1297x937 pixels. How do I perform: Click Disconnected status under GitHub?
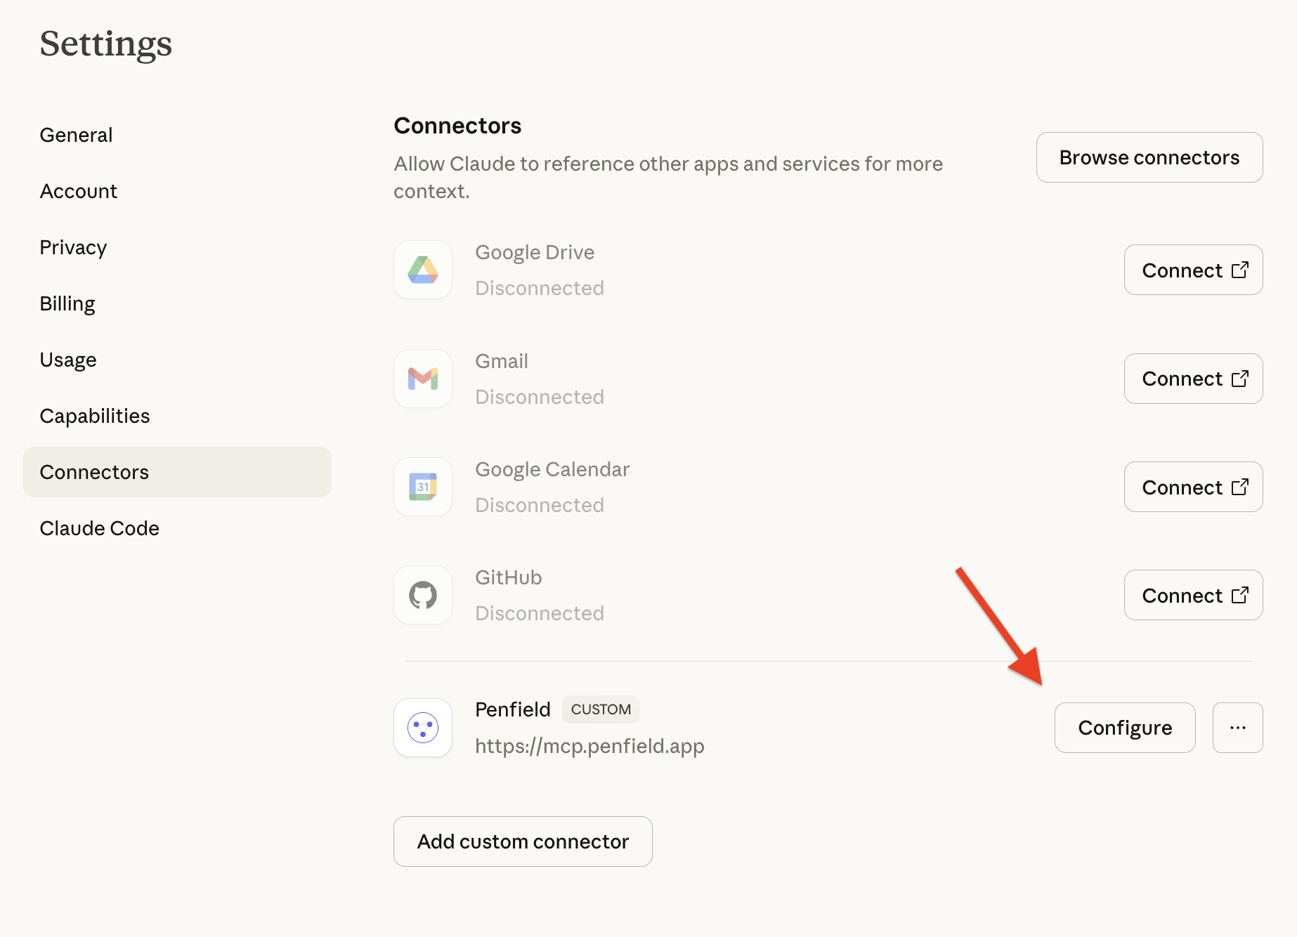point(540,613)
